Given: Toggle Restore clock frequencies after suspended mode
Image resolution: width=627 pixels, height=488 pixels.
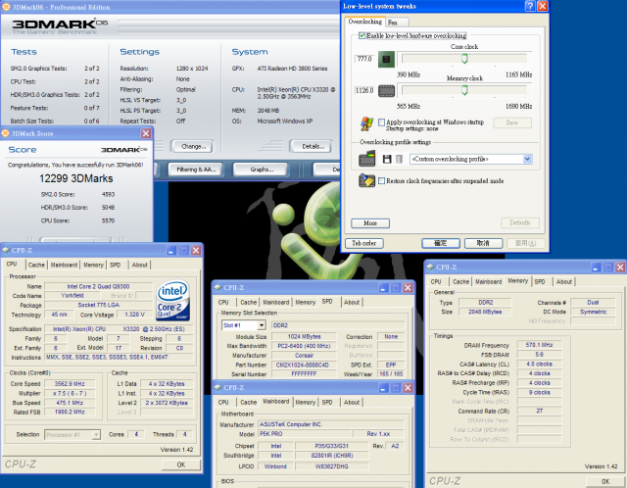Looking at the screenshot, I should (x=381, y=181).
